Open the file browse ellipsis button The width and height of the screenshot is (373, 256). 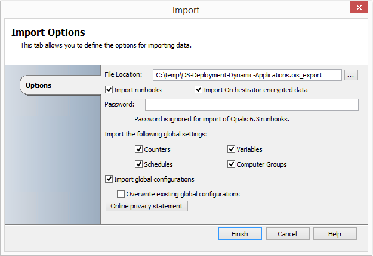(x=351, y=75)
